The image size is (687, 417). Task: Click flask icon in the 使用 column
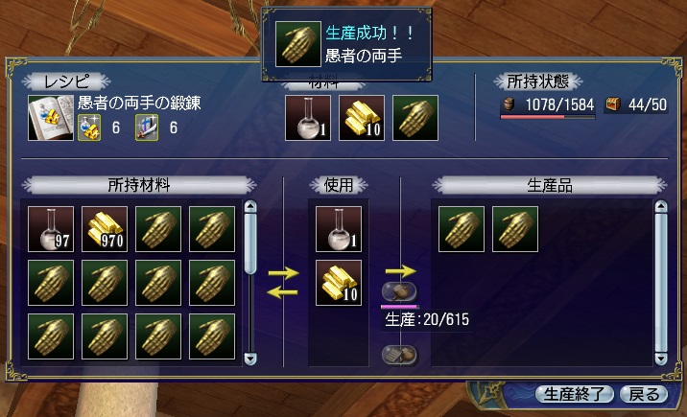339,229
